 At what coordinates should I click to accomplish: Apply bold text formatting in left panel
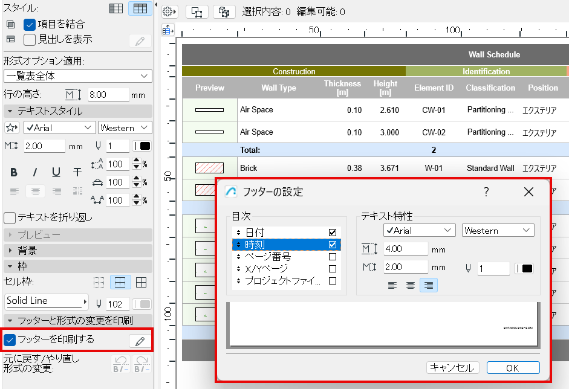click(14, 172)
